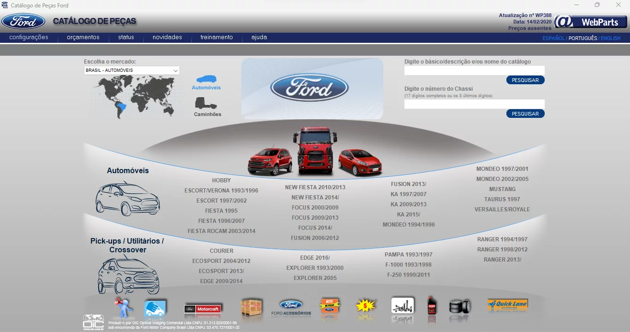The width and height of the screenshot is (630, 332).
Task: Click PESQUISAR below the chassis field
Action: click(525, 113)
